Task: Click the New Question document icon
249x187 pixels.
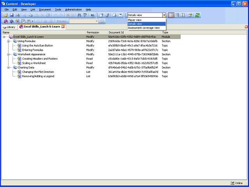Action: click(x=23, y=21)
